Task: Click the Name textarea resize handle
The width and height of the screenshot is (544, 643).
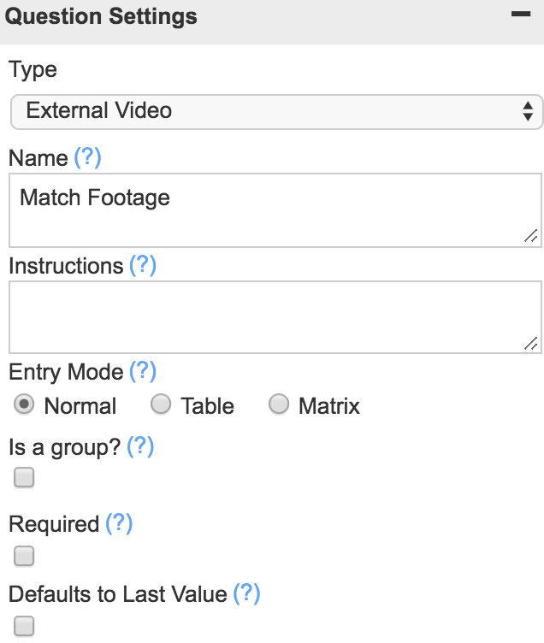Action: [531, 236]
